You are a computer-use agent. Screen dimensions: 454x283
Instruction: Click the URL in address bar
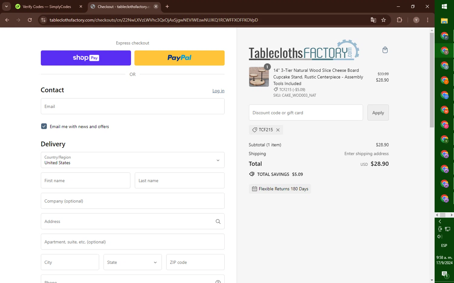click(154, 20)
